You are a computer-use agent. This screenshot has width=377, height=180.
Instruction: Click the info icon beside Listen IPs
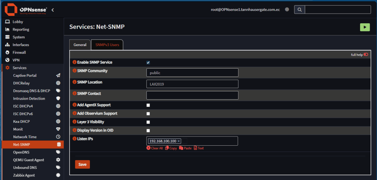74,139
